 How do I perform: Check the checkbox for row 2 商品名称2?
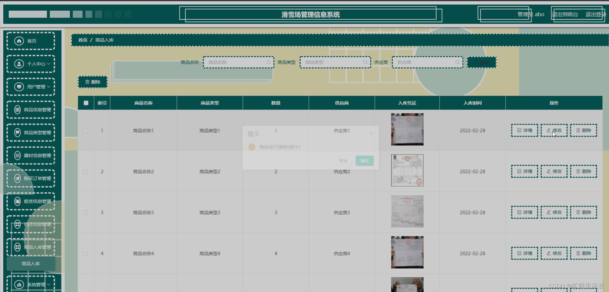[x=85, y=171]
